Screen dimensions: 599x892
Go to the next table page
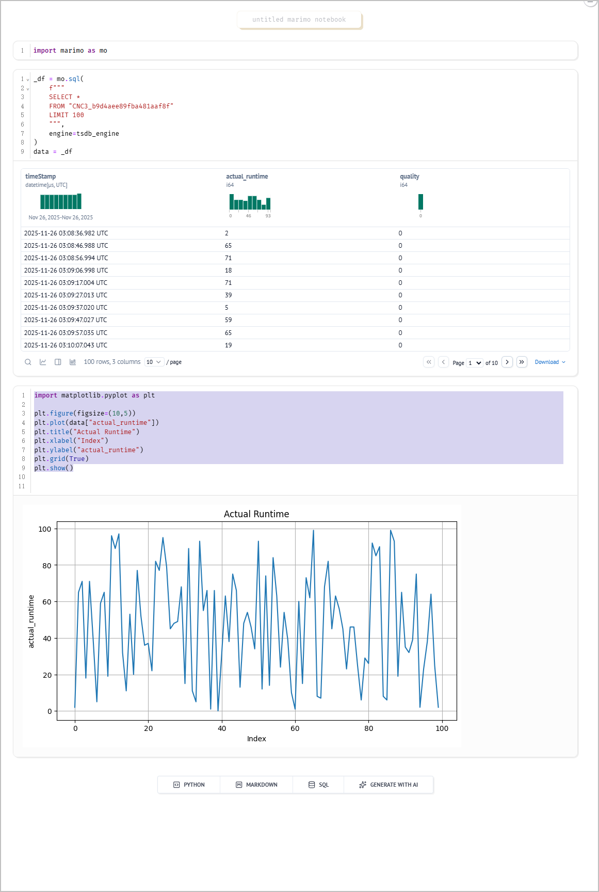pos(507,362)
